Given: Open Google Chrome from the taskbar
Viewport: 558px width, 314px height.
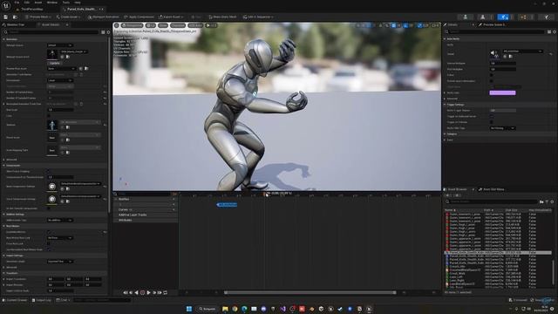Looking at the screenshot, I should click(235, 309).
